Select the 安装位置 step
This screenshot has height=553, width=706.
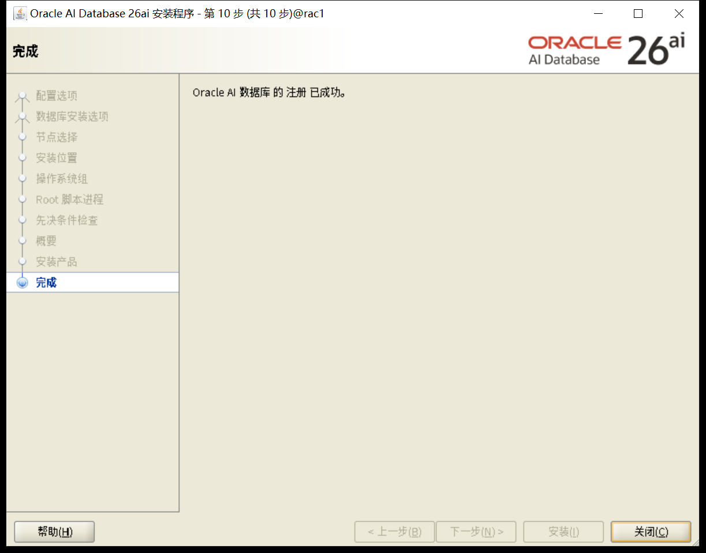(57, 158)
